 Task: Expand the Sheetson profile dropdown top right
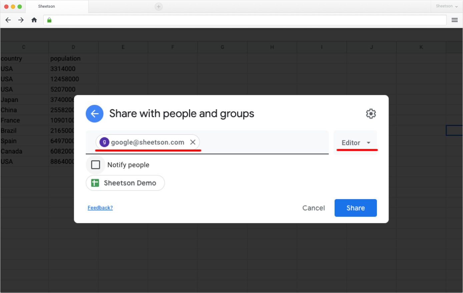click(x=447, y=6)
